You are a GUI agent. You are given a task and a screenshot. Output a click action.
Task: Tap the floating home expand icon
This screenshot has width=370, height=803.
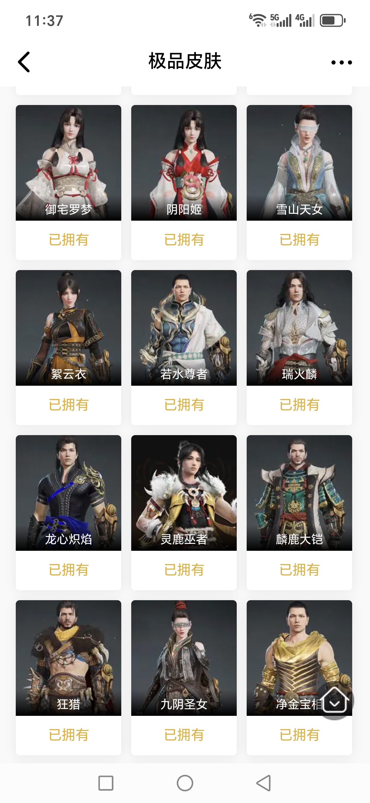(x=335, y=701)
